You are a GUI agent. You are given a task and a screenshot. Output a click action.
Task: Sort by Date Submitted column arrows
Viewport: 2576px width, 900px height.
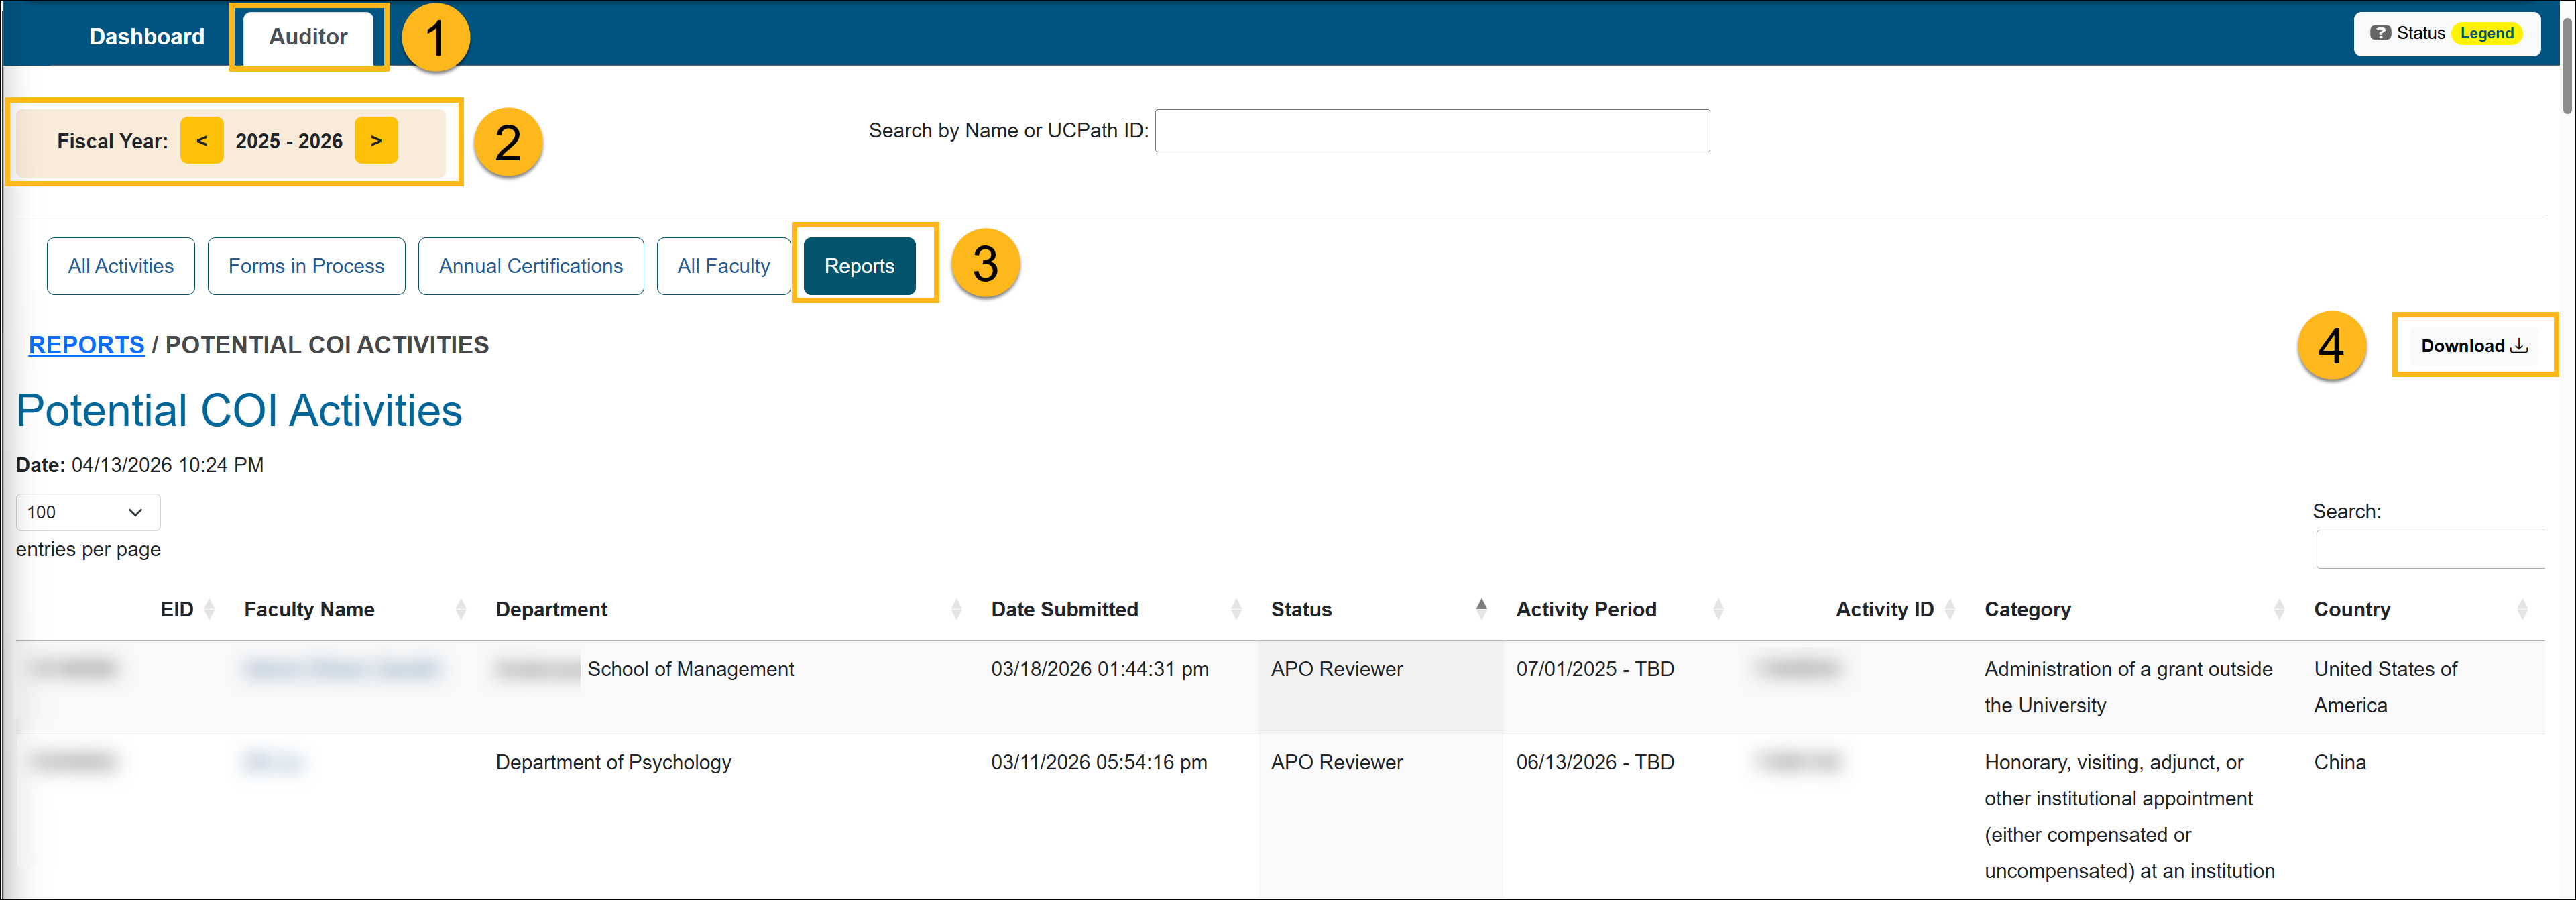[1236, 609]
